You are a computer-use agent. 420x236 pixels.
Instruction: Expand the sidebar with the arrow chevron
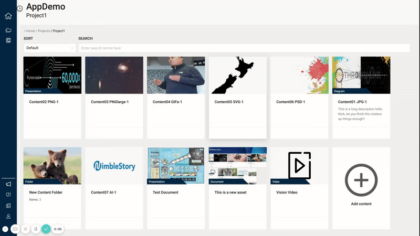point(20,8)
